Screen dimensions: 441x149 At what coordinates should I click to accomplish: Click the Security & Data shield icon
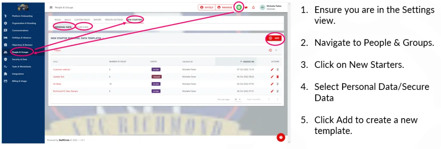(6, 59)
